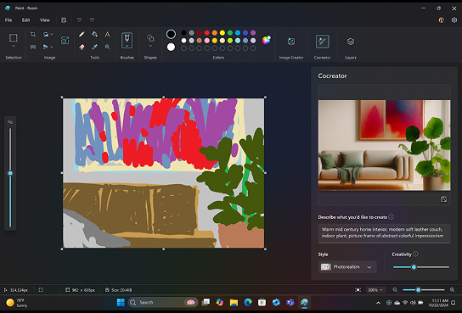462x313 pixels.
Task: Click zoom in magnifier in status bar
Action: [x=453, y=290]
